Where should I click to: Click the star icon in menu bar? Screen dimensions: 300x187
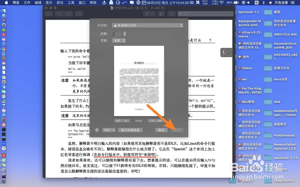coord(270,2)
